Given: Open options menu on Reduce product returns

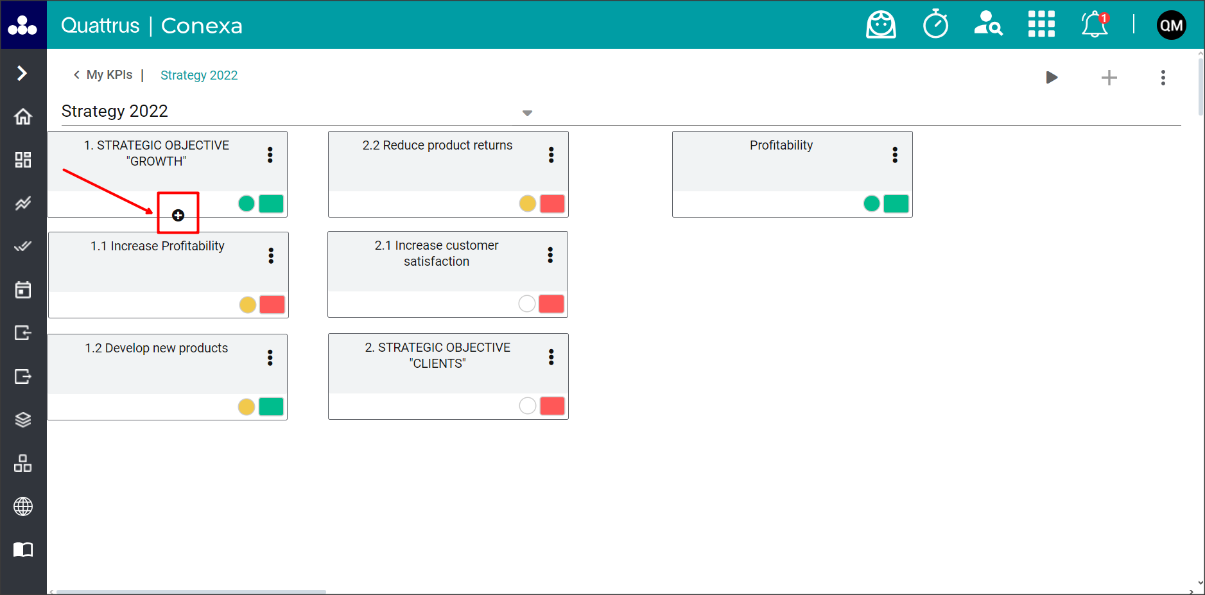Looking at the screenshot, I should pyautogui.click(x=551, y=155).
